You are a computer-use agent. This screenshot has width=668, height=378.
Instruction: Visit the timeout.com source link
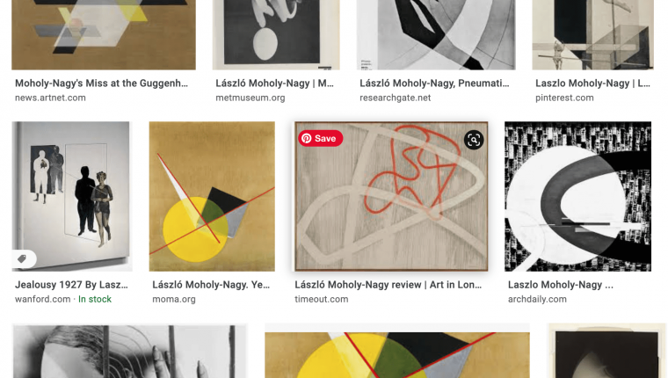(321, 299)
